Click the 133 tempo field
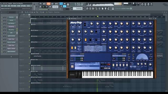Screen dimensions: 168x94 [x=55, y=7]
